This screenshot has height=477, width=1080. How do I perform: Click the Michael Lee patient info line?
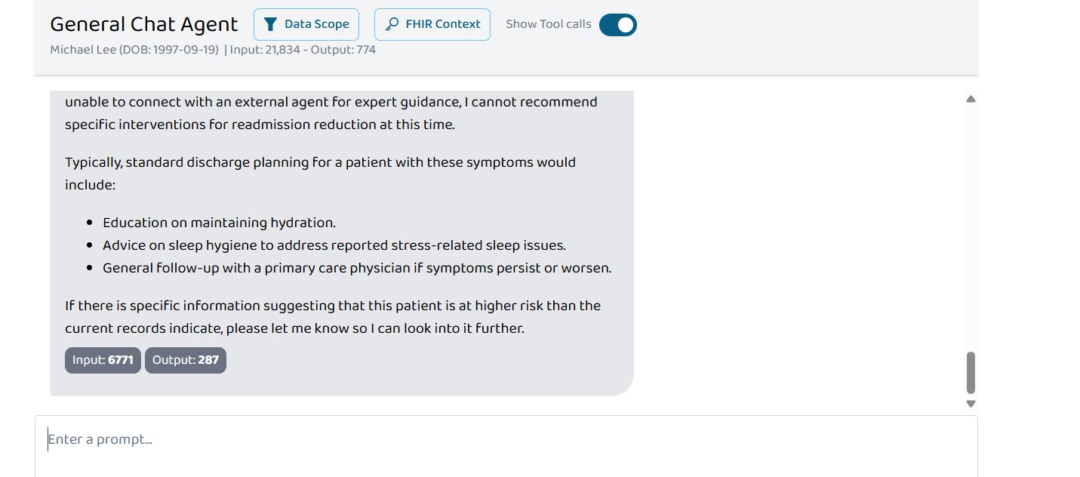point(134,50)
